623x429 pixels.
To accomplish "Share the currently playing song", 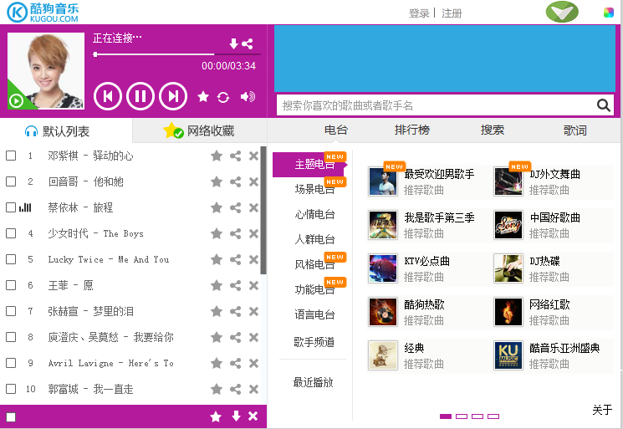I will point(248,43).
